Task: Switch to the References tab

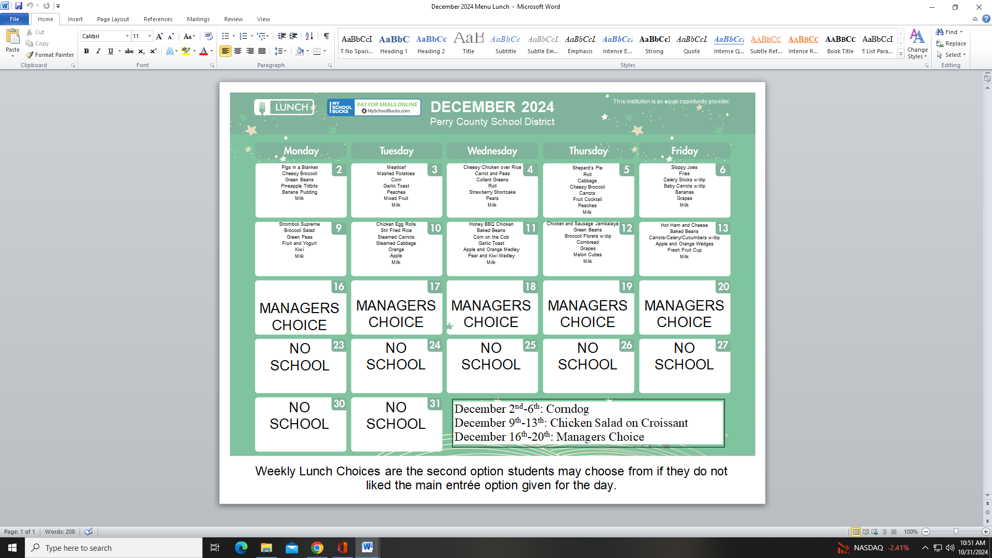Action: 158,19
